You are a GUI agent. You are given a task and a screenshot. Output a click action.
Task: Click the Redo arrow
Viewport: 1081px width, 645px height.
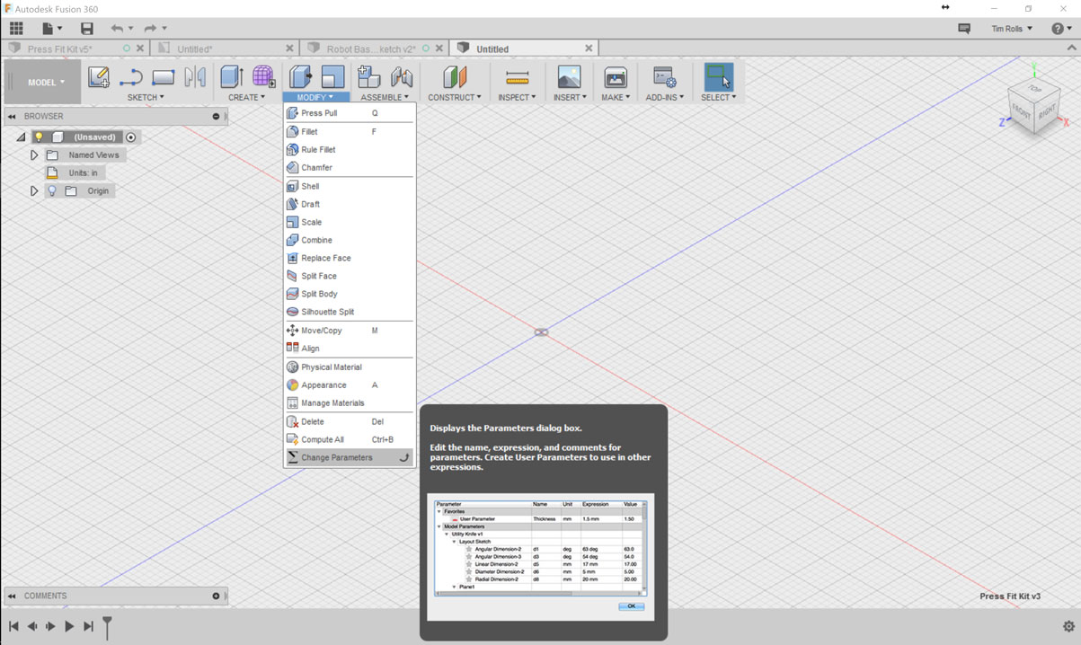pyautogui.click(x=150, y=29)
